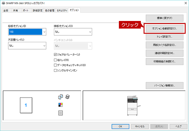This screenshot has height=131, width=189.
Task: Open バージョン情報(B) button
Action: (165, 85)
